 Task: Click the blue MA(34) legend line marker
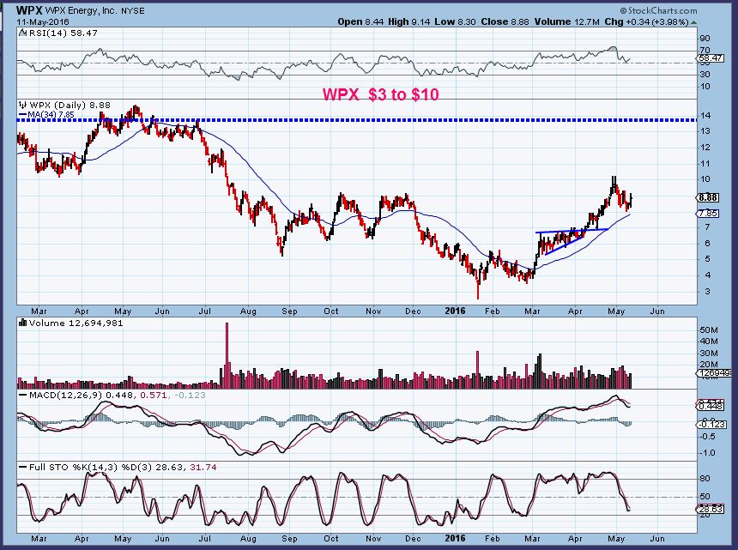tap(22, 114)
